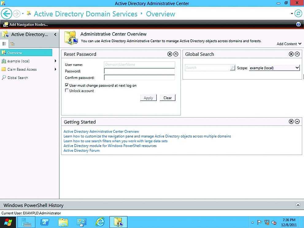Enable the Unlock account checkbox
304x228 pixels.
(67, 91)
